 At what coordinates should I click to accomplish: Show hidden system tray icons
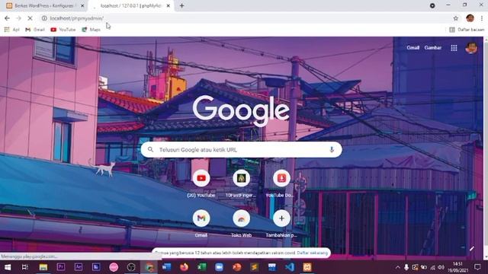(397, 267)
